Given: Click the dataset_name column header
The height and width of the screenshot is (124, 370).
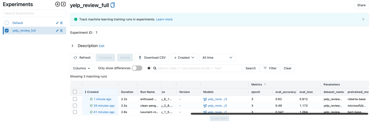Looking at the screenshot, I should [x=334, y=92].
